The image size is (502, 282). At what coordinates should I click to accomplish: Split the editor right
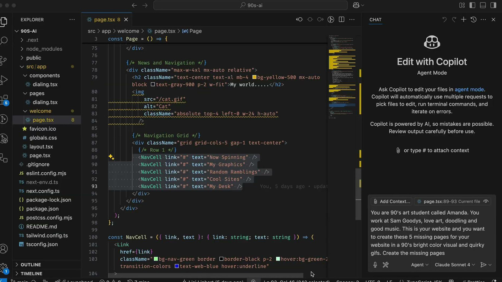tap(342, 19)
